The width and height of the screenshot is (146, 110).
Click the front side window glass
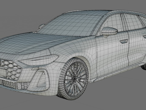coord(113,23)
